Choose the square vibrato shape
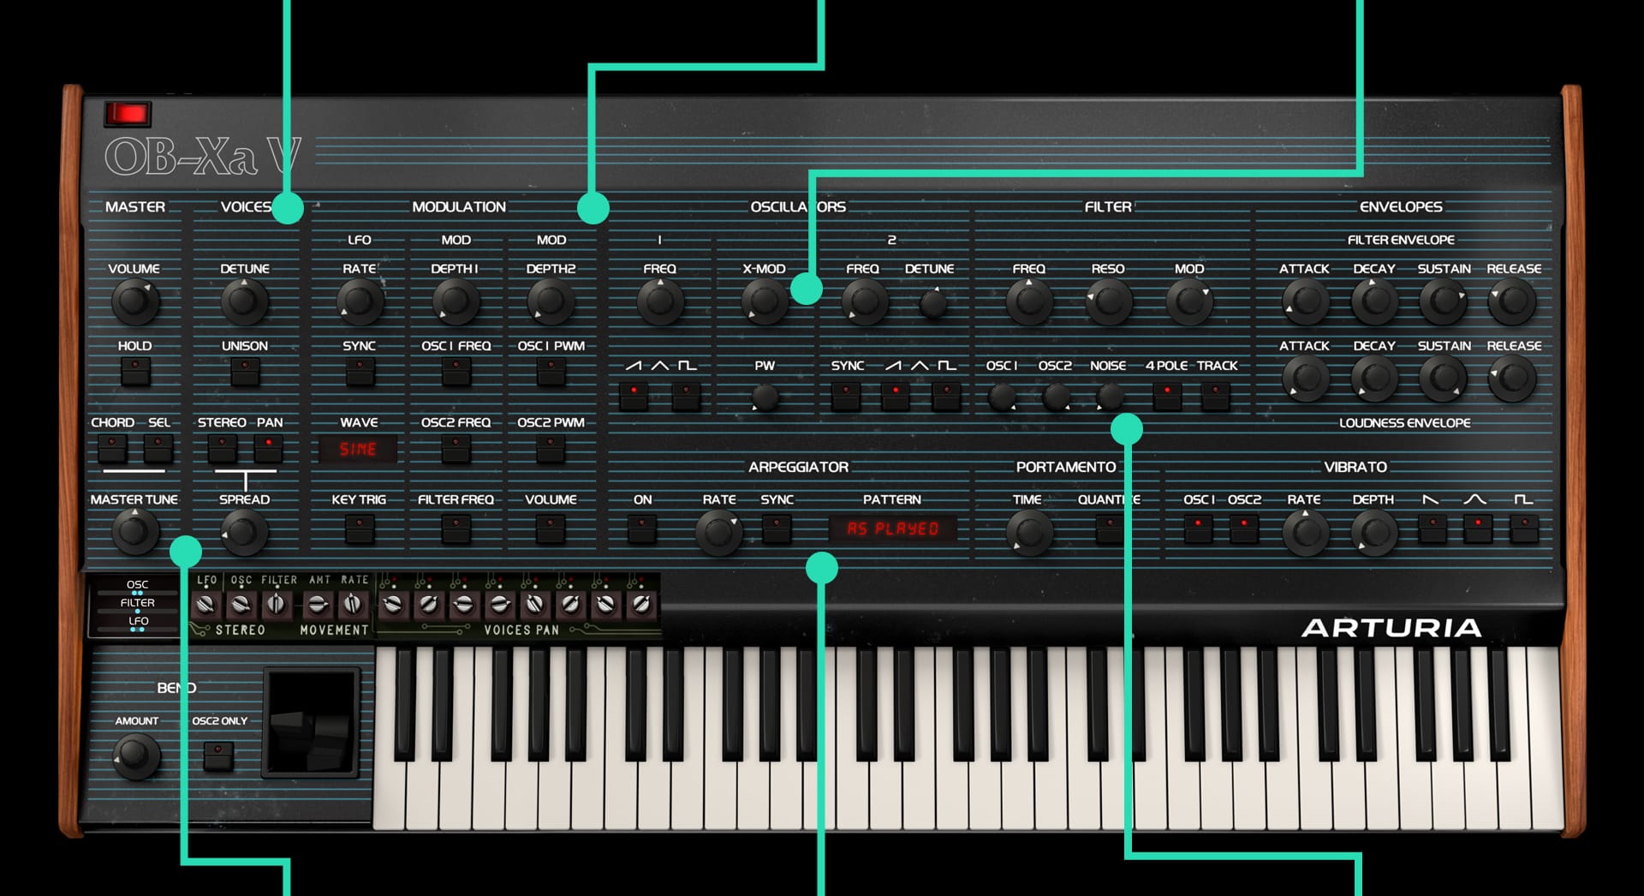1644x896 pixels. point(1524,529)
